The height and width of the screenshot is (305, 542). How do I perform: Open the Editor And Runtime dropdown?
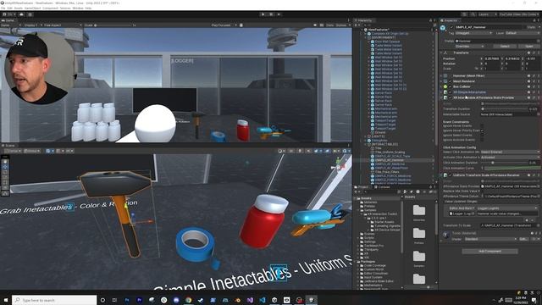461,208
